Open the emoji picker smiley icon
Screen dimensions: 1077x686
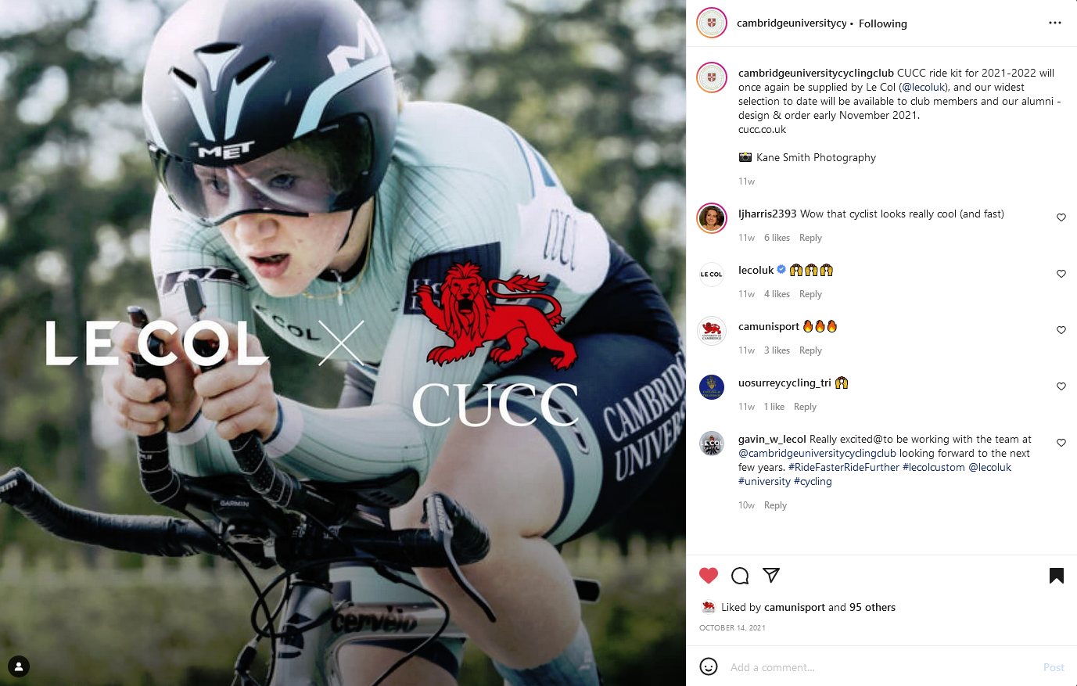click(x=709, y=666)
